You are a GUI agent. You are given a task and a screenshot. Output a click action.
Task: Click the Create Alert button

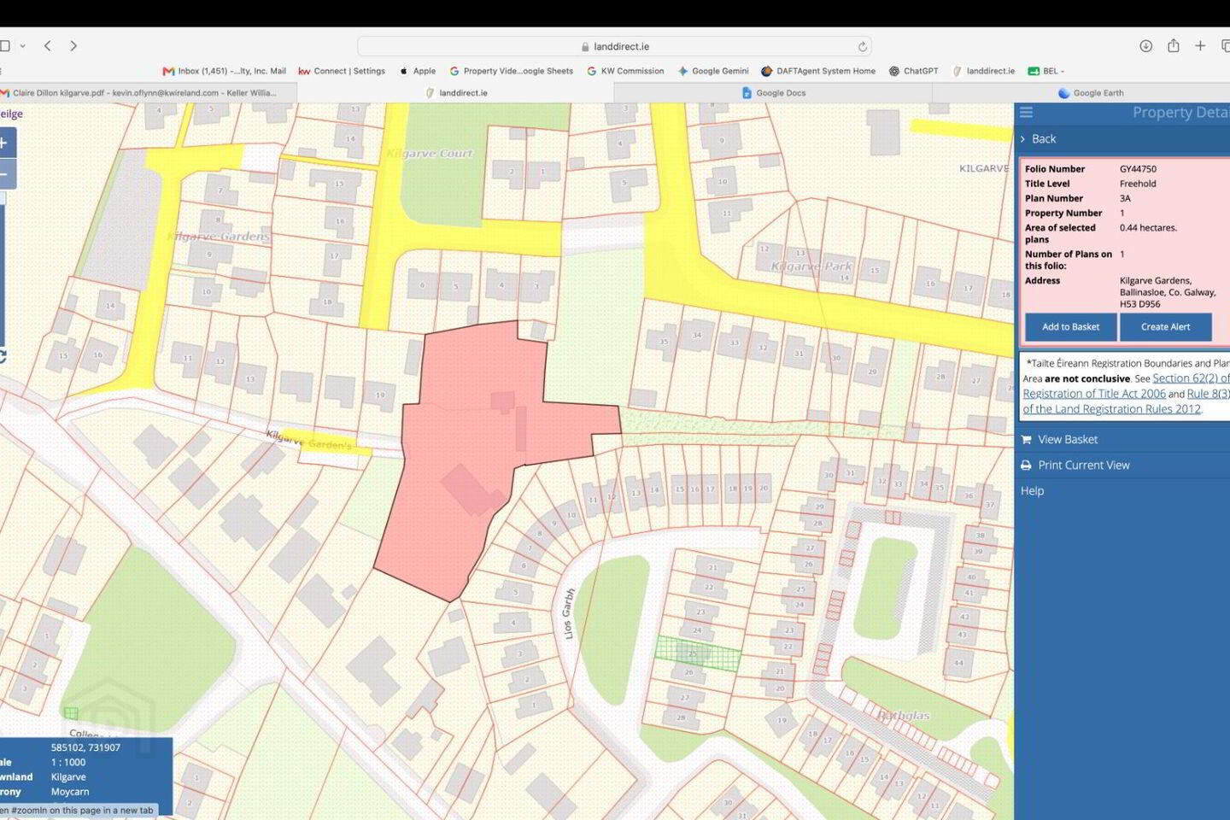tap(1165, 326)
